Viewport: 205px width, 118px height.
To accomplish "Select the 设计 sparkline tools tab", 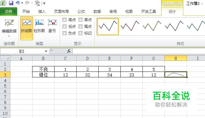I will [x=172, y=12].
